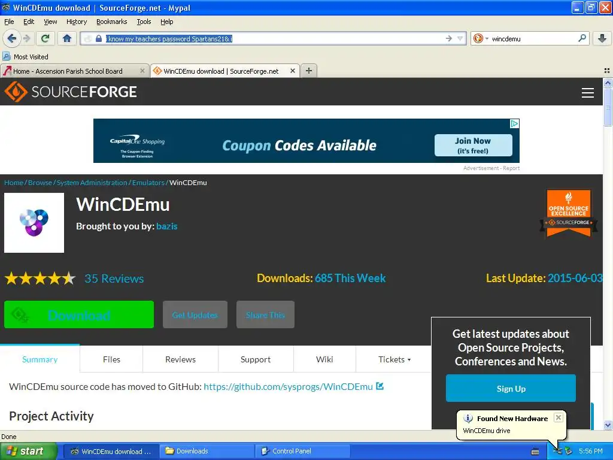Click the Advertisement - Report link
Image resolution: width=613 pixels, height=460 pixels.
pyautogui.click(x=491, y=168)
